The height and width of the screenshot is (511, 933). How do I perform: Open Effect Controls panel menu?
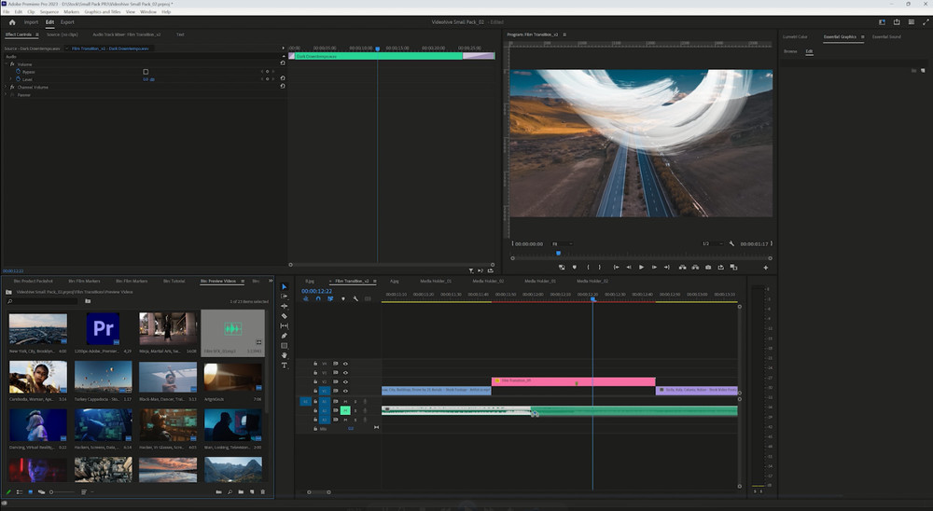click(x=37, y=35)
